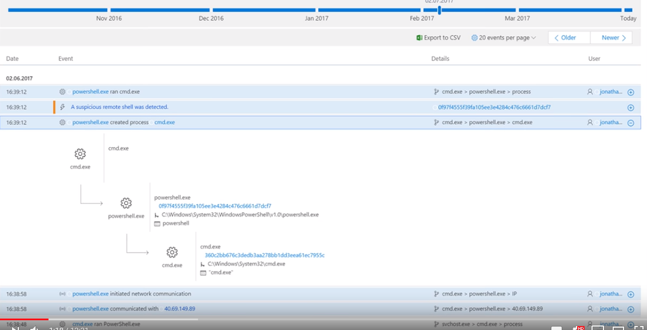
Task: Click command-line icon beside "cmd.exe" text
Action: point(203,273)
